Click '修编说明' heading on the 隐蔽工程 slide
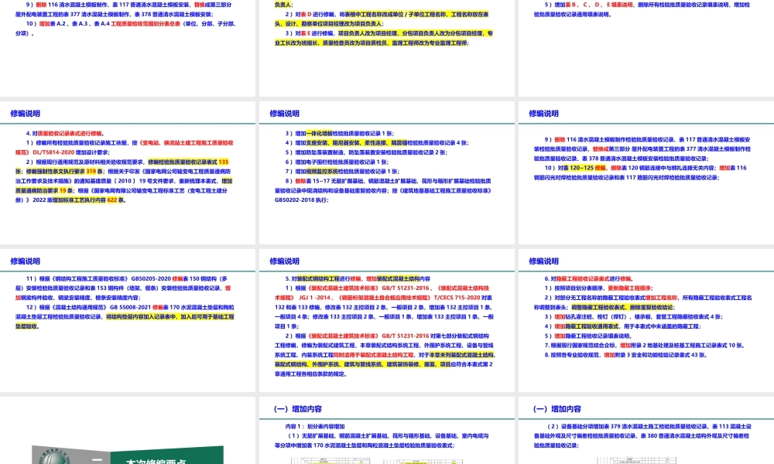 [544, 261]
